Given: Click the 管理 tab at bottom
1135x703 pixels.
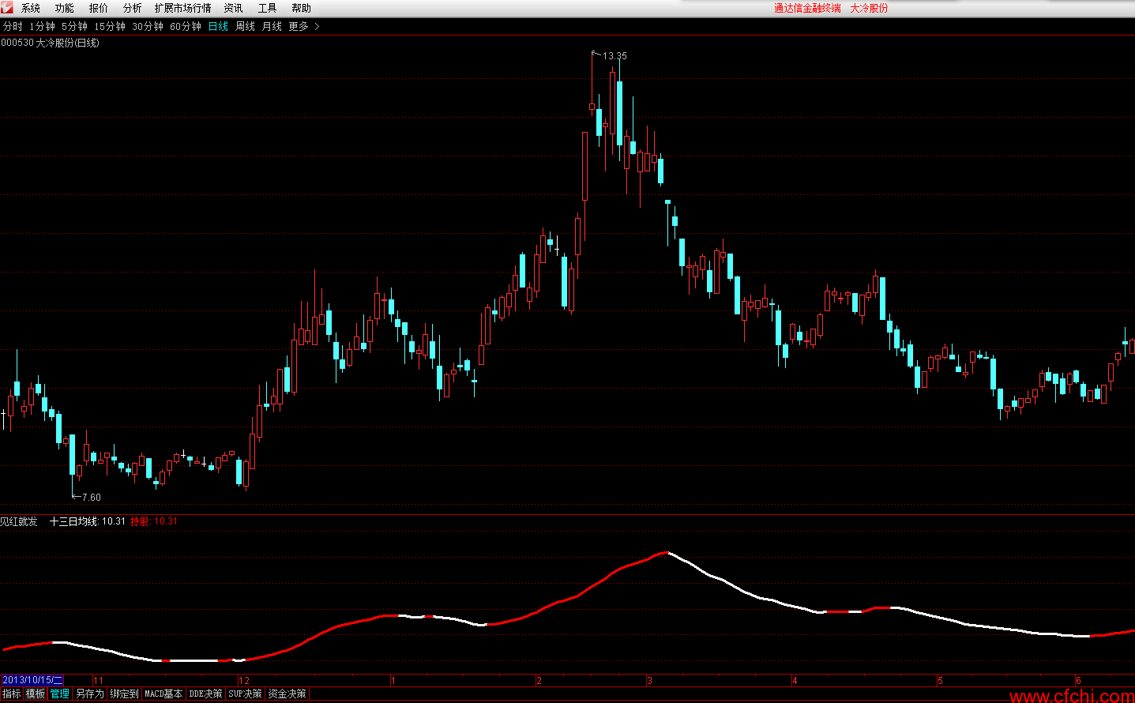Looking at the screenshot, I should pyautogui.click(x=60, y=694).
